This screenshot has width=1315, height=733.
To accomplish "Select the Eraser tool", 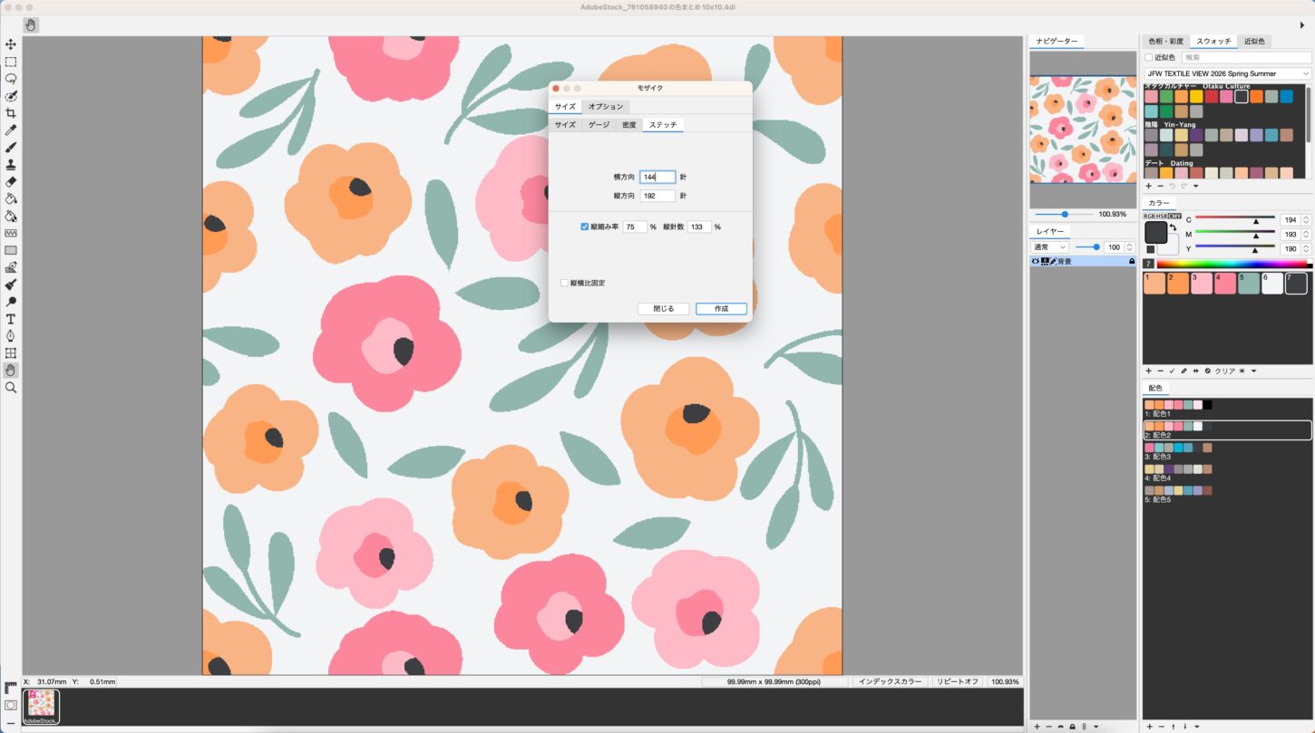I will tap(11, 181).
